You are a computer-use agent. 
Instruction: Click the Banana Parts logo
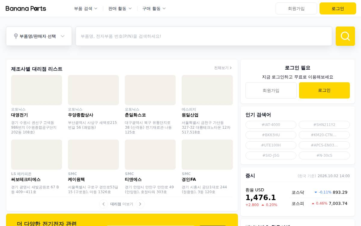click(x=26, y=8)
